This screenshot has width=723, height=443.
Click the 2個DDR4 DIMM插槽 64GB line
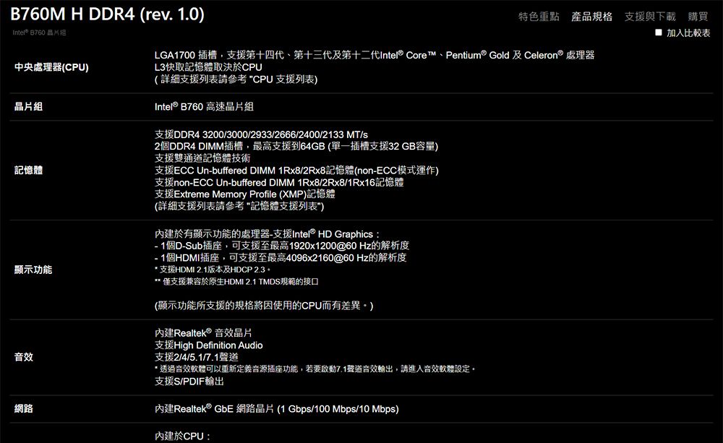click(x=296, y=146)
